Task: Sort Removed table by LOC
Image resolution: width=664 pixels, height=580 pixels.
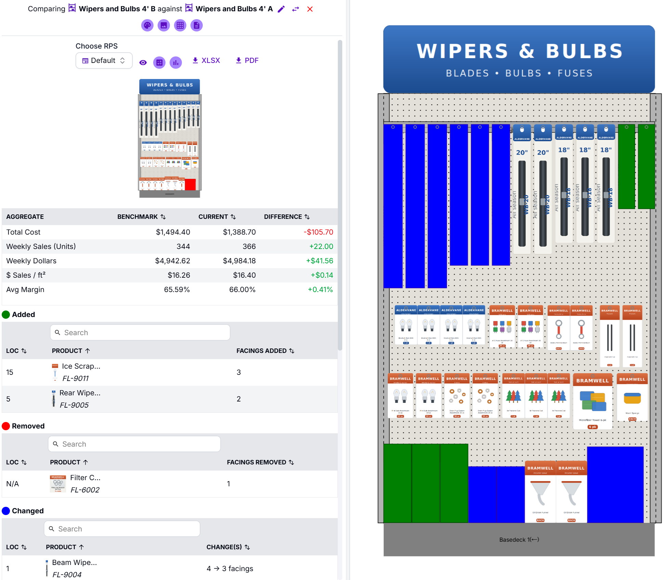Action: [x=16, y=462]
